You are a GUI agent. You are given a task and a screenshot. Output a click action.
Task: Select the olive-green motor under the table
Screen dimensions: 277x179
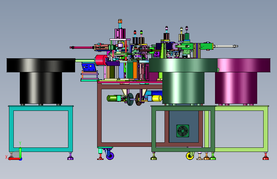pyautogui.click(x=112, y=98)
